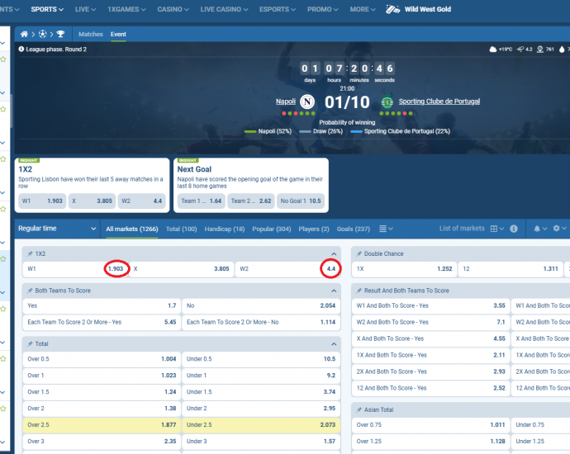The width and height of the screenshot is (570, 454).
Task: Switch to the Total (100) tab
Action: [x=181, y=229]
